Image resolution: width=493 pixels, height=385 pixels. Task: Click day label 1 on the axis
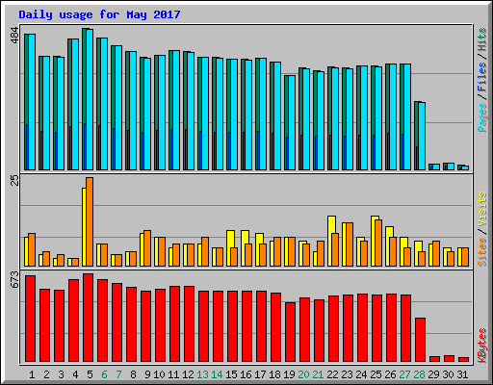click(x=32, y=374)
